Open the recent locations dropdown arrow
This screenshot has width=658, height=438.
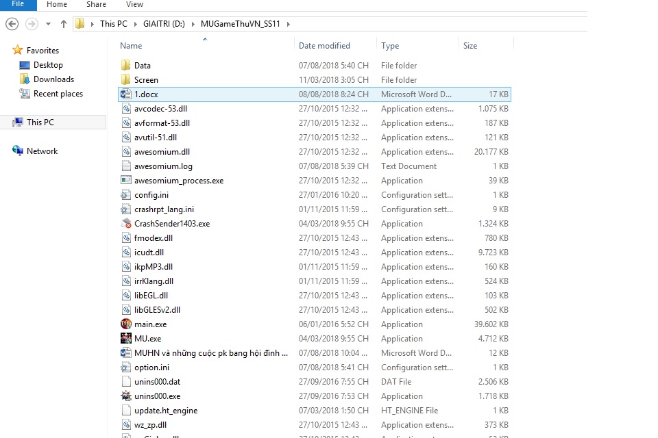coord(48,24)
